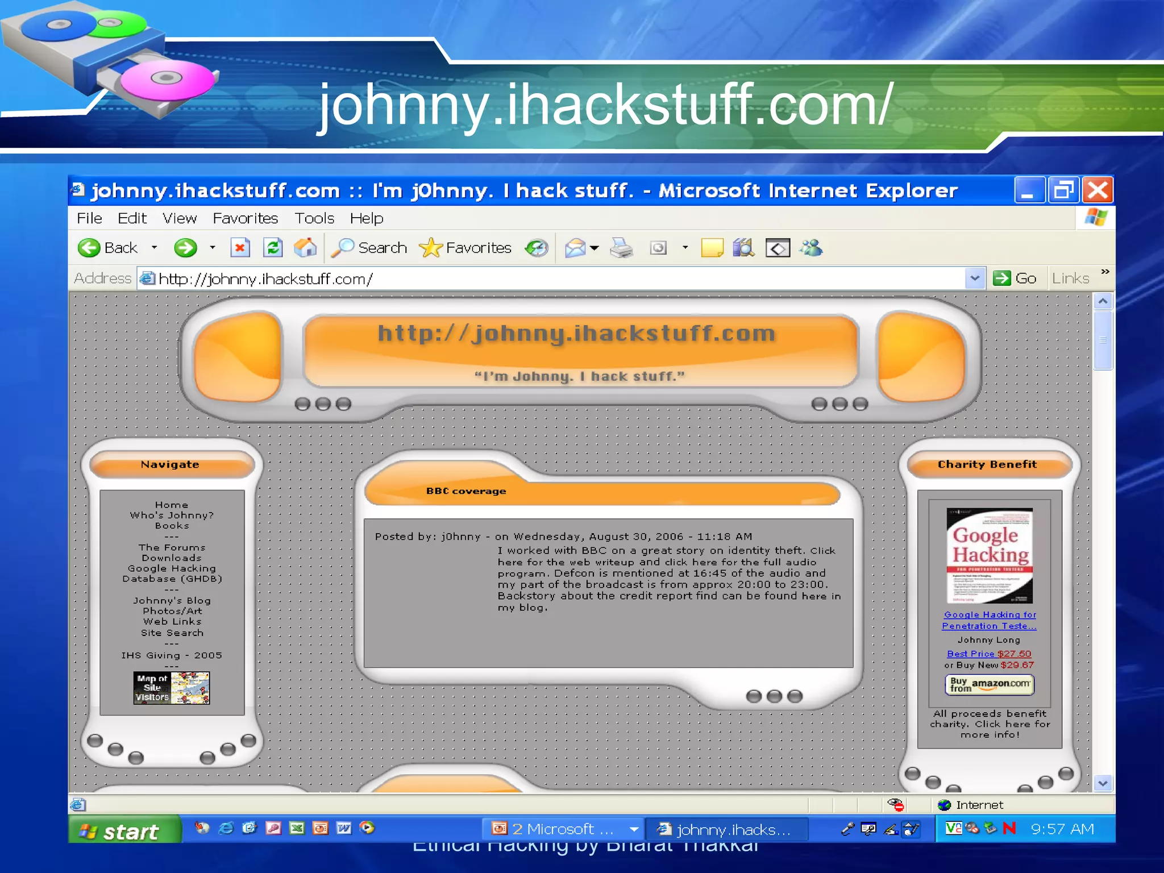
Task: Click the Buy from amazon.com button
Action: coord(990,684)
